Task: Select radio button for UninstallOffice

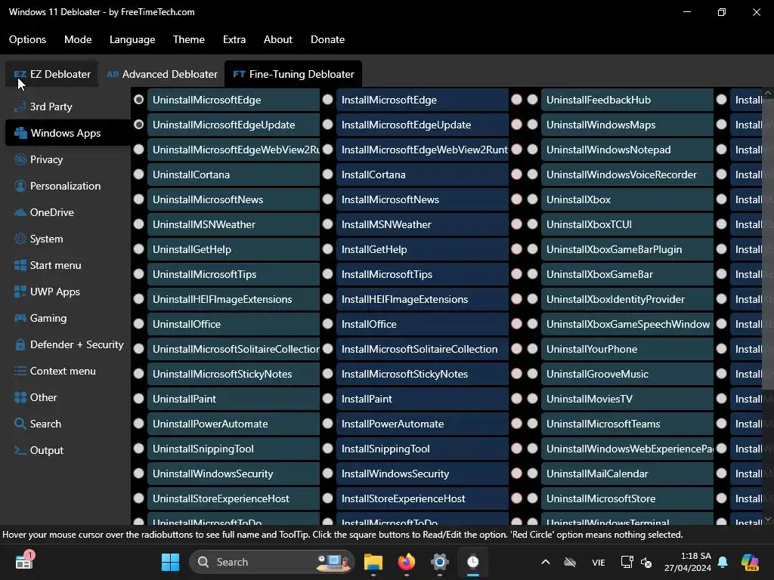Action: (x=139, y=324)
